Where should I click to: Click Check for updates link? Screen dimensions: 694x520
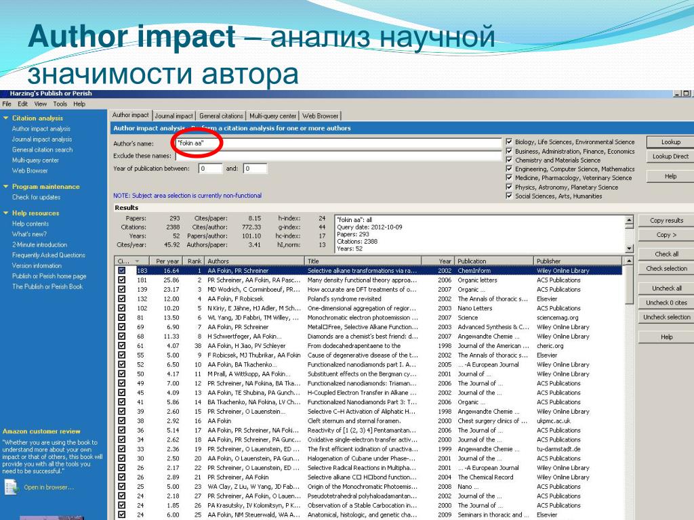[x=37, y=197]
